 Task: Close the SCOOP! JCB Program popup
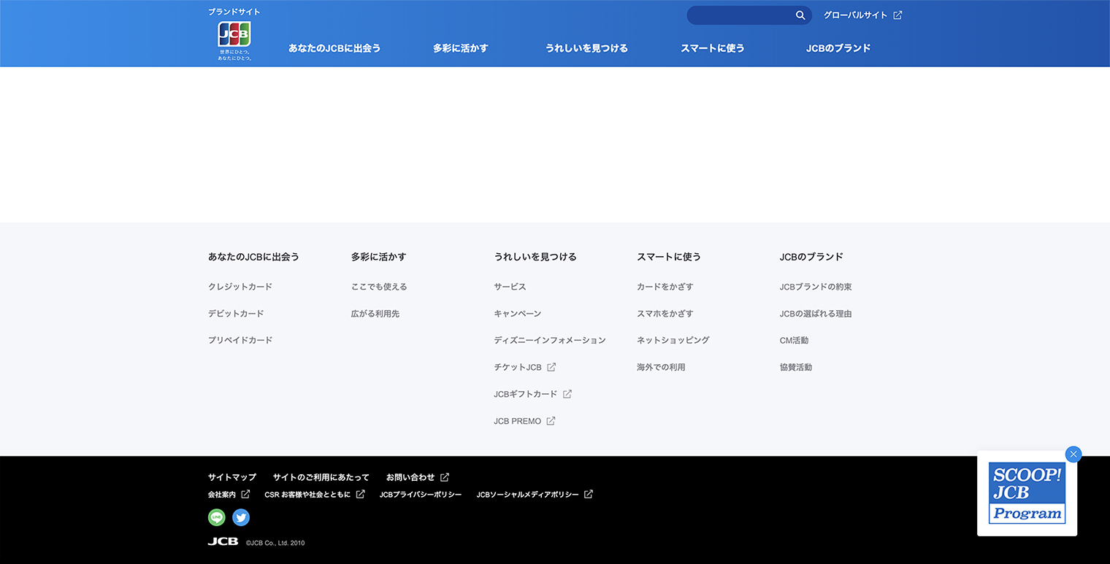[x=1073, y=454]
